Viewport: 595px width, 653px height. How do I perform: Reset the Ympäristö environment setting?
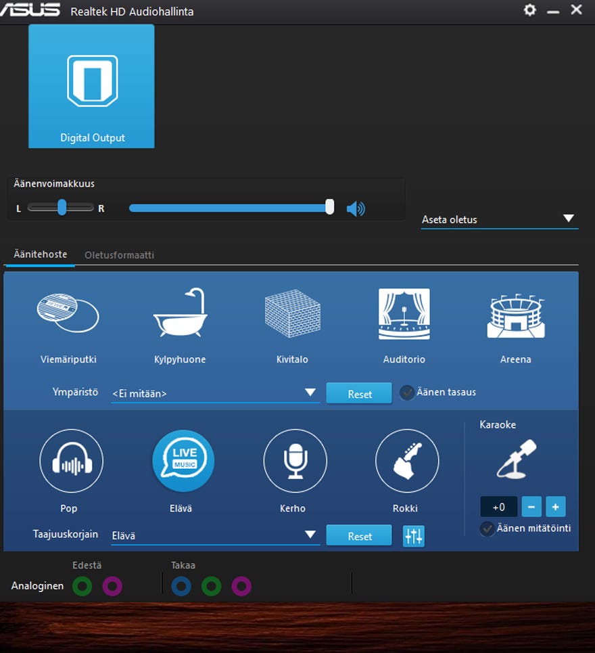tap(359, 394)
